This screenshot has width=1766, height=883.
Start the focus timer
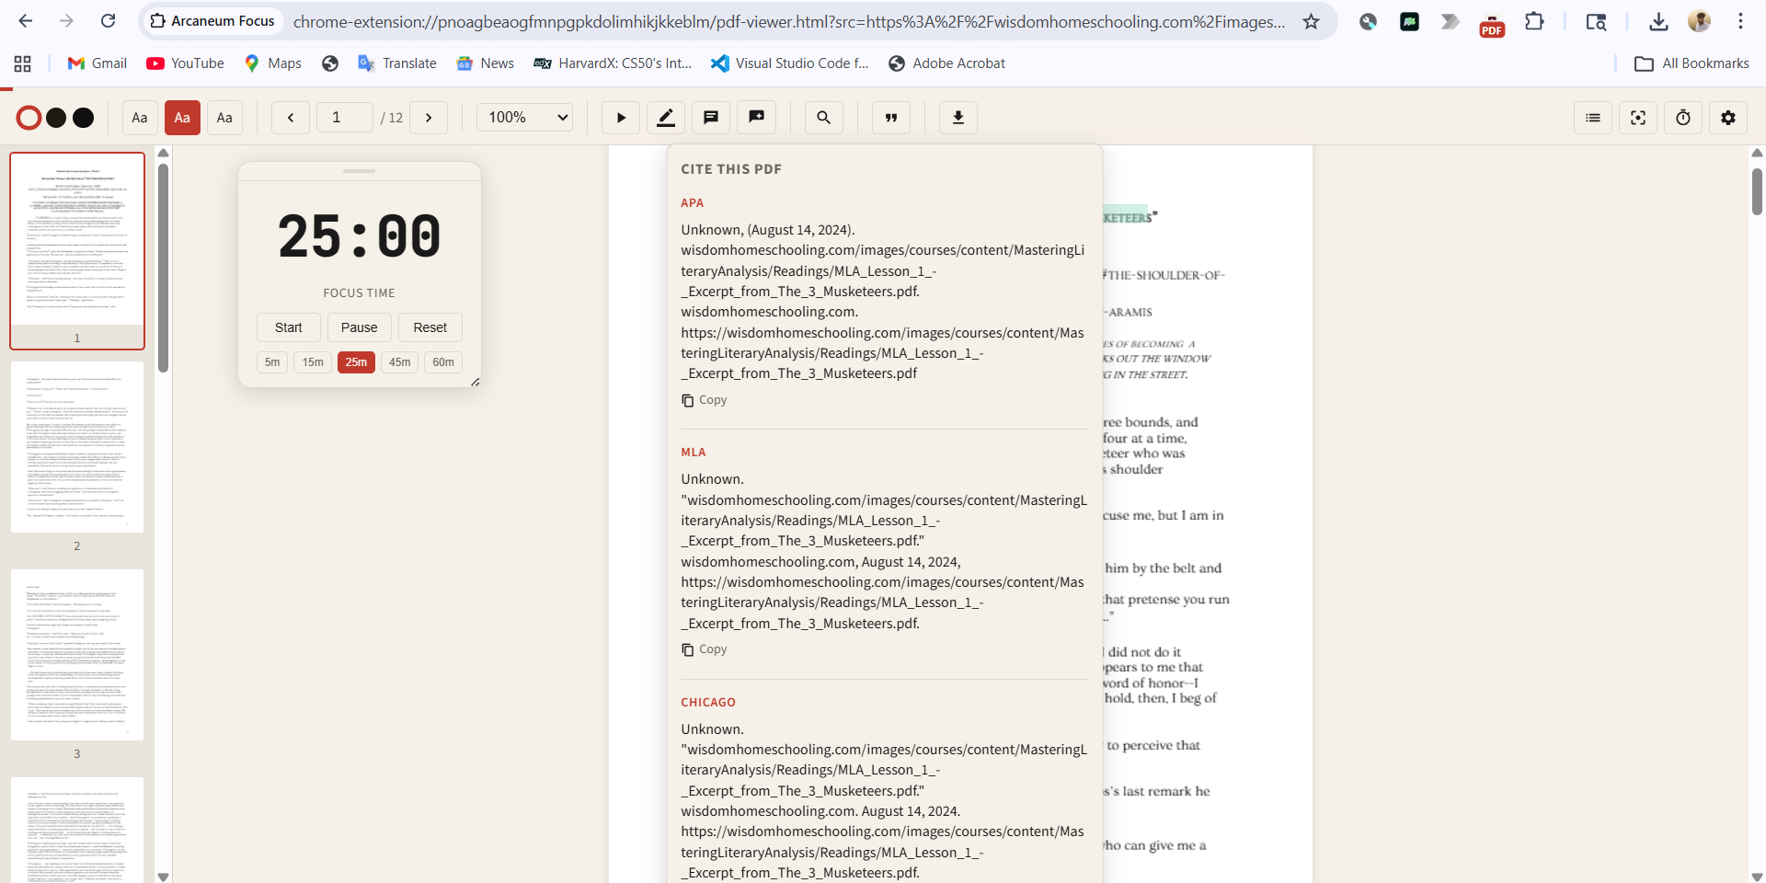point(288,327)
